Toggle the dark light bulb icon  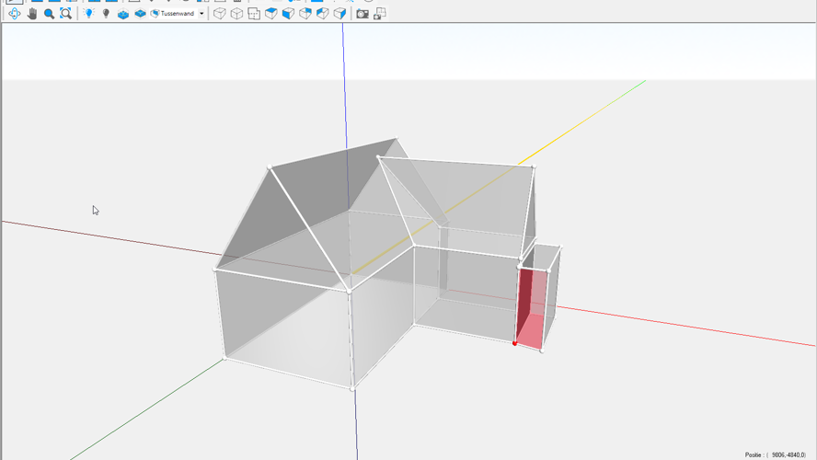point(106,14)
